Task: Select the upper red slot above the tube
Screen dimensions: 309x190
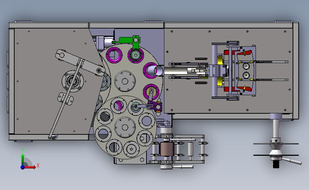Action: click(201, 59)
